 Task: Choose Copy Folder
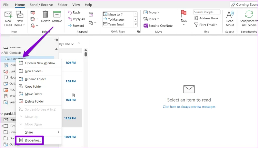click(39, 86)
